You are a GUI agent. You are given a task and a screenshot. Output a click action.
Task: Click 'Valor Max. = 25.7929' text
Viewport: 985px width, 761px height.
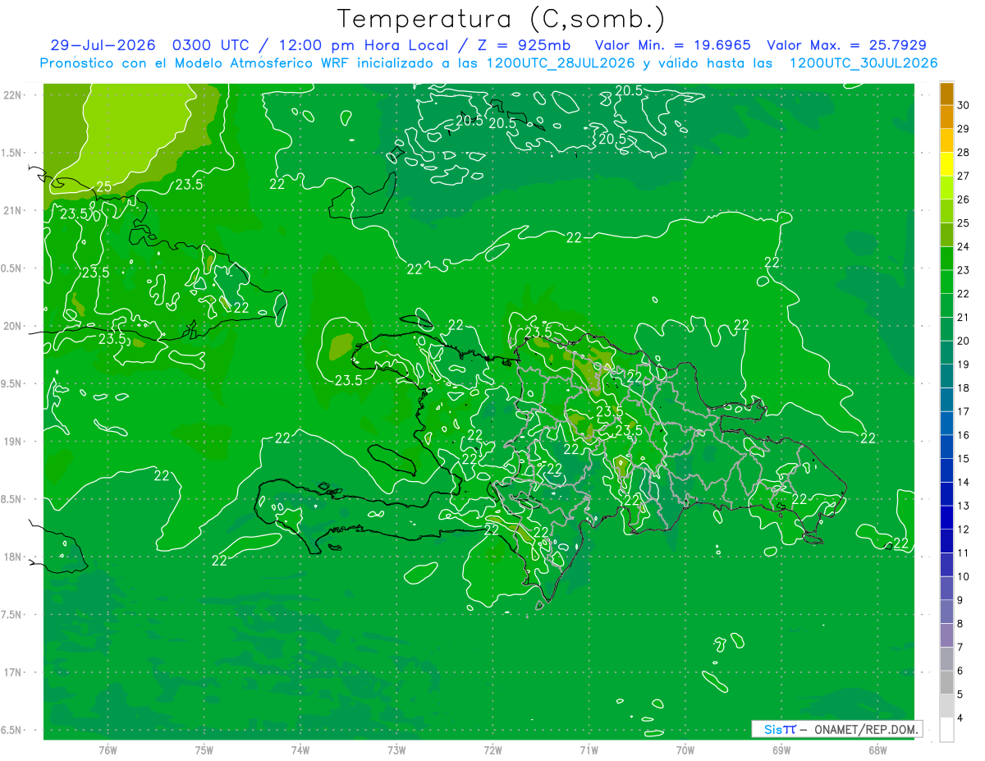coord(847,45)
